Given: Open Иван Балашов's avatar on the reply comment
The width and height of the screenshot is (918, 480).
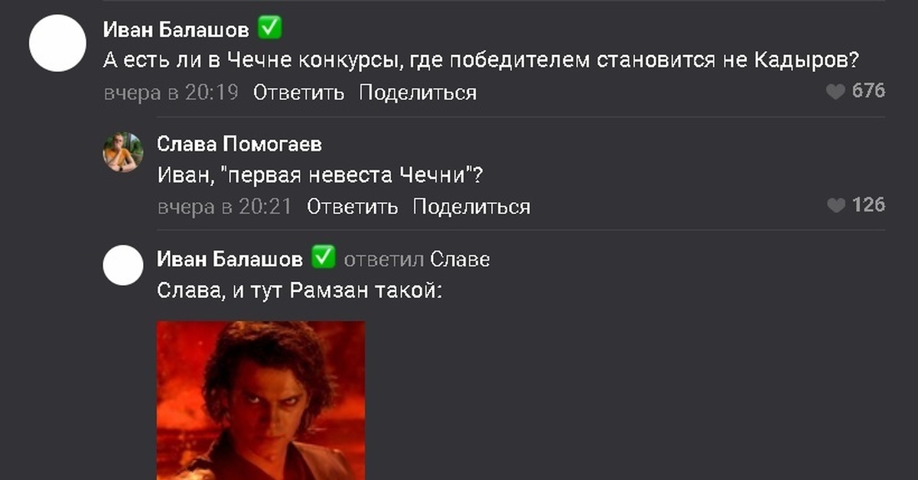Looking at the screenshot, I should pyautogui.click(x=123, y=266).
